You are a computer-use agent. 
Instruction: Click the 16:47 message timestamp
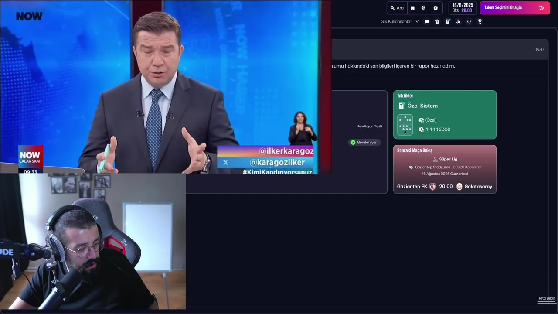click(540, 49)
